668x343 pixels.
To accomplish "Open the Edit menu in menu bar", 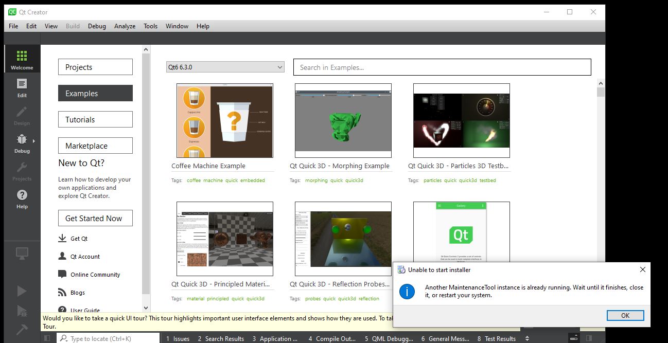I will coord(31,26).
